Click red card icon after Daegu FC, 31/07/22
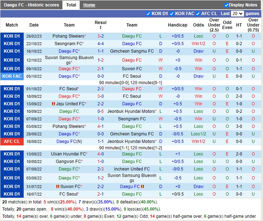The width and height of the screenshot is (263, 221). pos(142,187)
